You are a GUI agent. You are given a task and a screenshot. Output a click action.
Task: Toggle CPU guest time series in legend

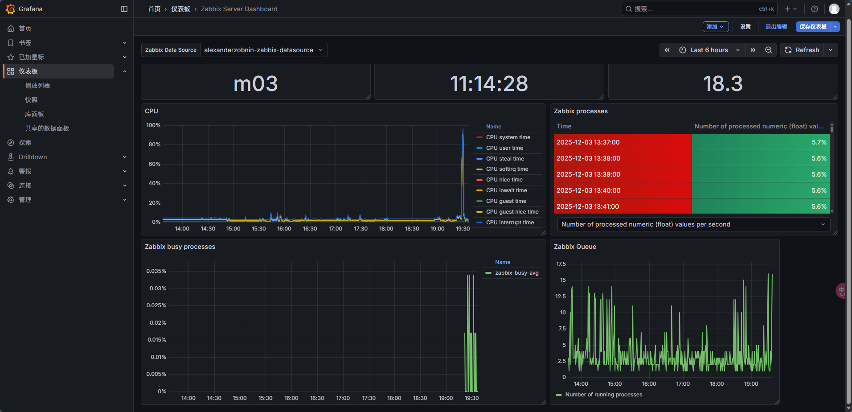506,201
